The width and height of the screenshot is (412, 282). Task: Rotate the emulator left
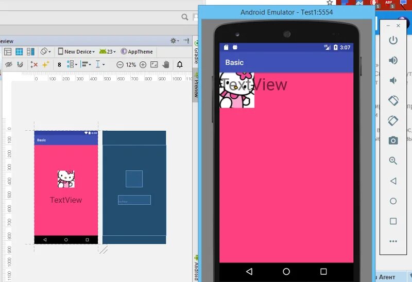(x=393, y=100)
